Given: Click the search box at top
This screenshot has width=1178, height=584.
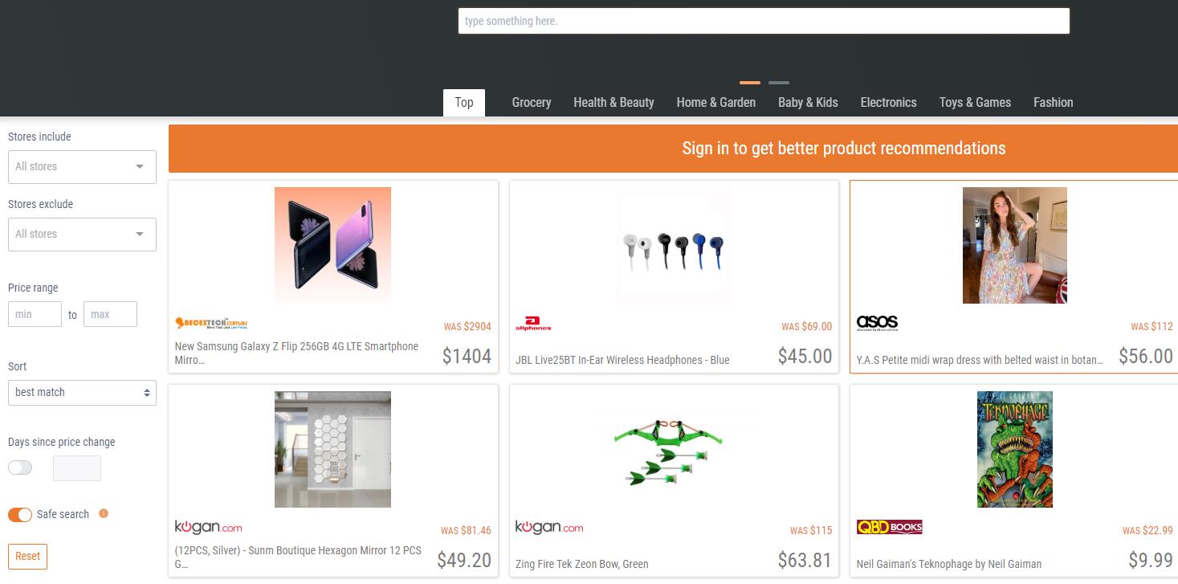Looking at the screenshot, I should (x=764, y=21).
